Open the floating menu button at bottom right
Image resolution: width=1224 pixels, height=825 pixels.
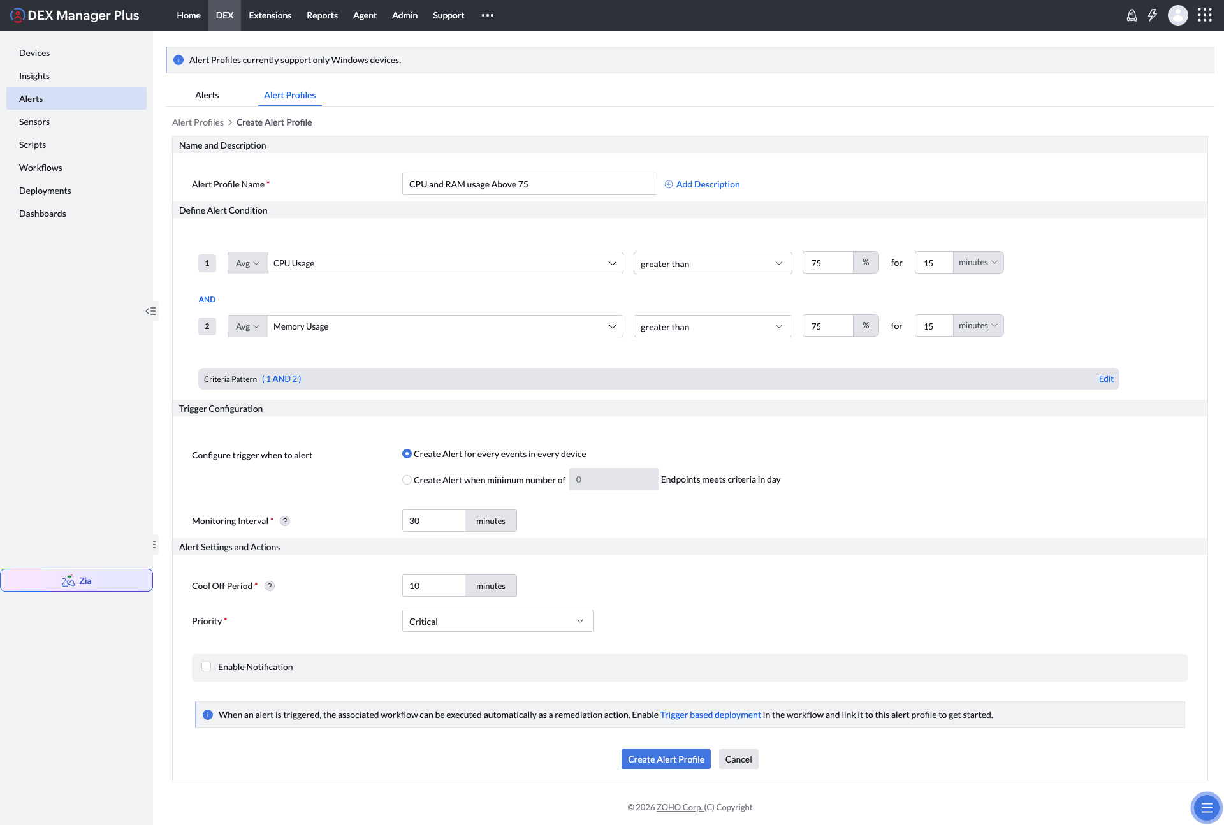tap(1206, 808)
